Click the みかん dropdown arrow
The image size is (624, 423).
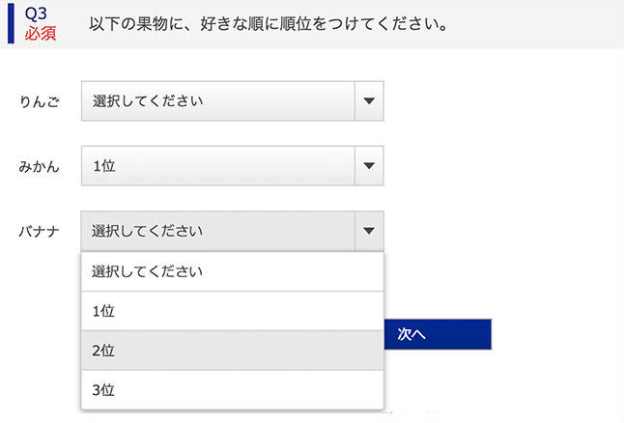369,166
